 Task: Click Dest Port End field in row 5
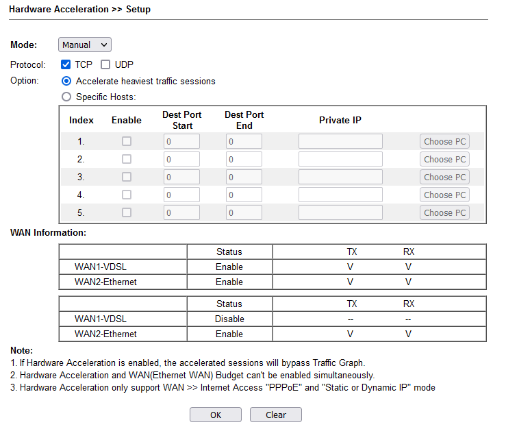(x=244, y=212)
